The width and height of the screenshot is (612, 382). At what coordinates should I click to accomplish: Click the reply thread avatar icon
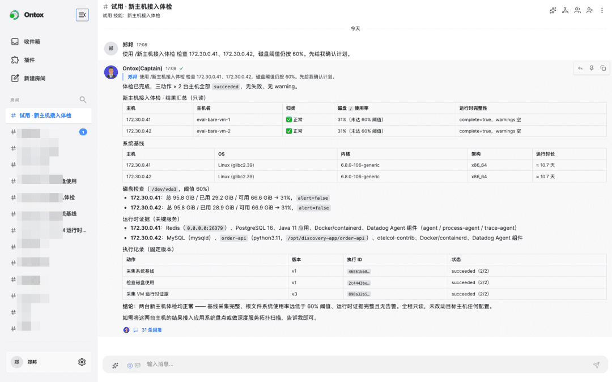[x=126, y=330]
